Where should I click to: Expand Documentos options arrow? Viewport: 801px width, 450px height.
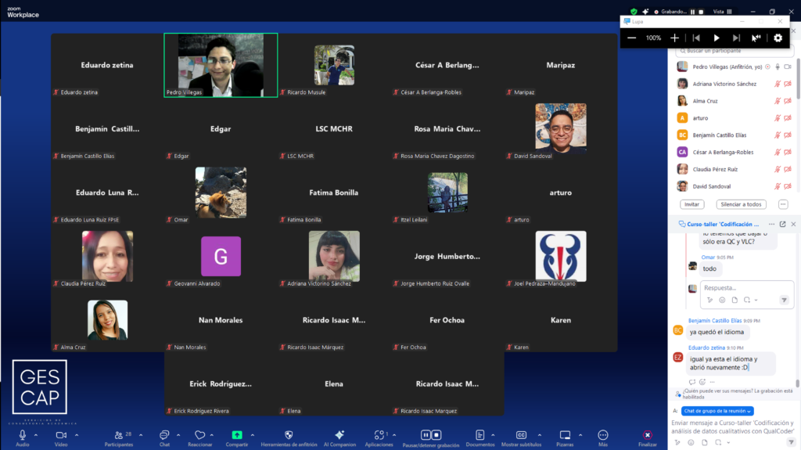point(493,435)
